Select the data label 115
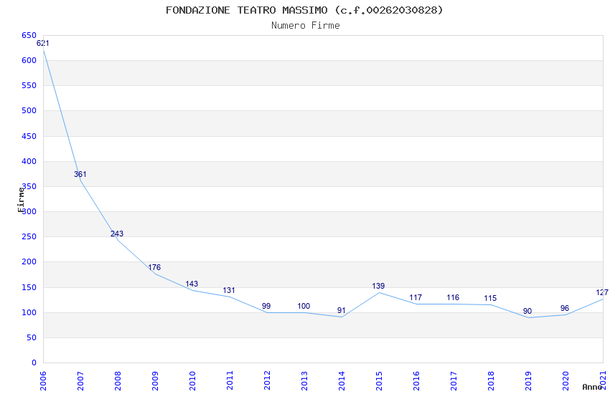The width and height of the screenshot is (610, 394). pos(490,299)
